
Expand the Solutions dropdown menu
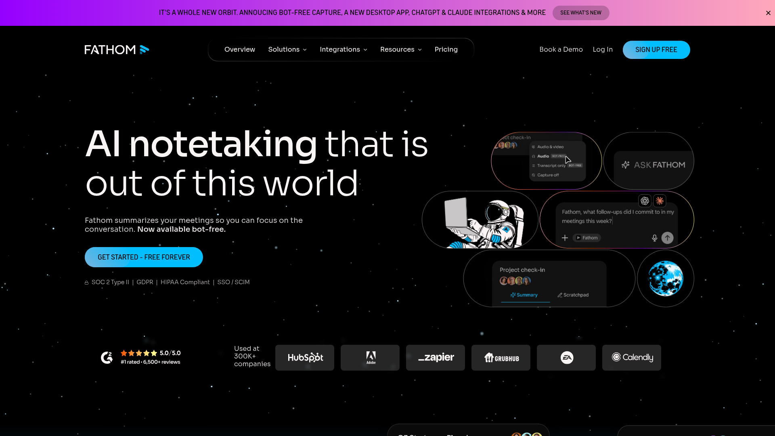(x=287, y=50)
